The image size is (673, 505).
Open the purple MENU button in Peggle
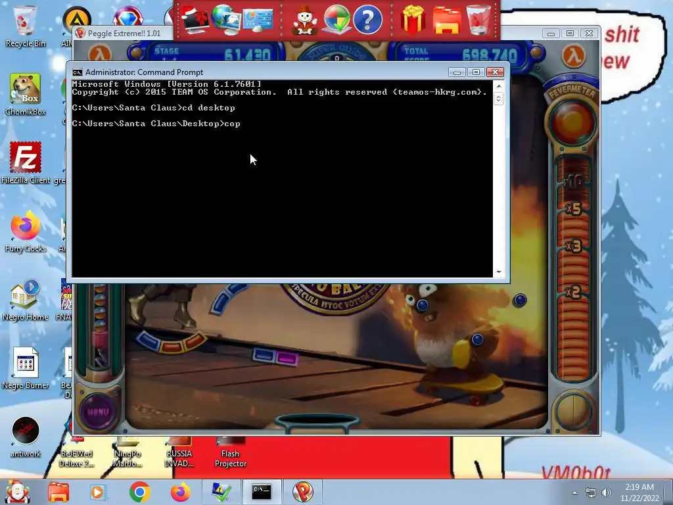98,412
